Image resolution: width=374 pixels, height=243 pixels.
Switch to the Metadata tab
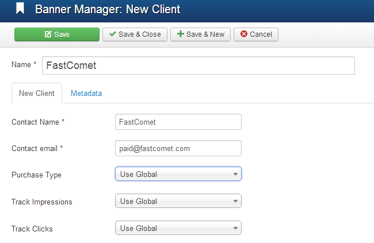click(x=86, y=94)
